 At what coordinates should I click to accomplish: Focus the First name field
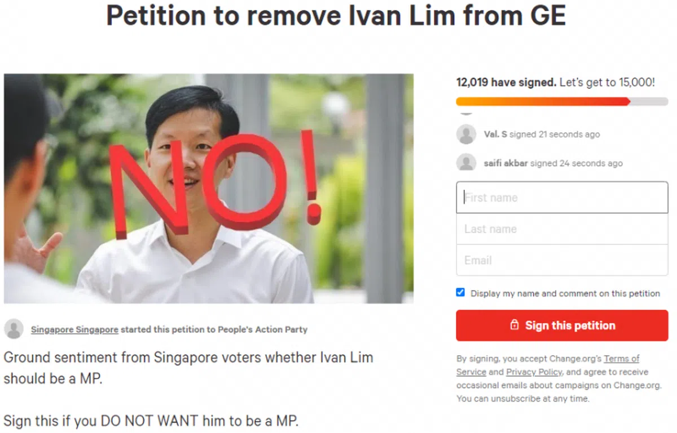562,198
